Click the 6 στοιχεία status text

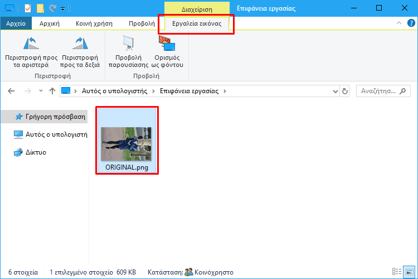tap(23, 272)
